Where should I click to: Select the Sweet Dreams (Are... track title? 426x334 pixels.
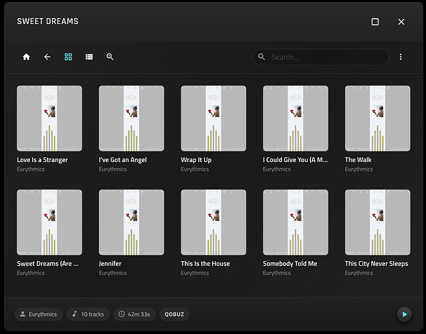[47, 264]
